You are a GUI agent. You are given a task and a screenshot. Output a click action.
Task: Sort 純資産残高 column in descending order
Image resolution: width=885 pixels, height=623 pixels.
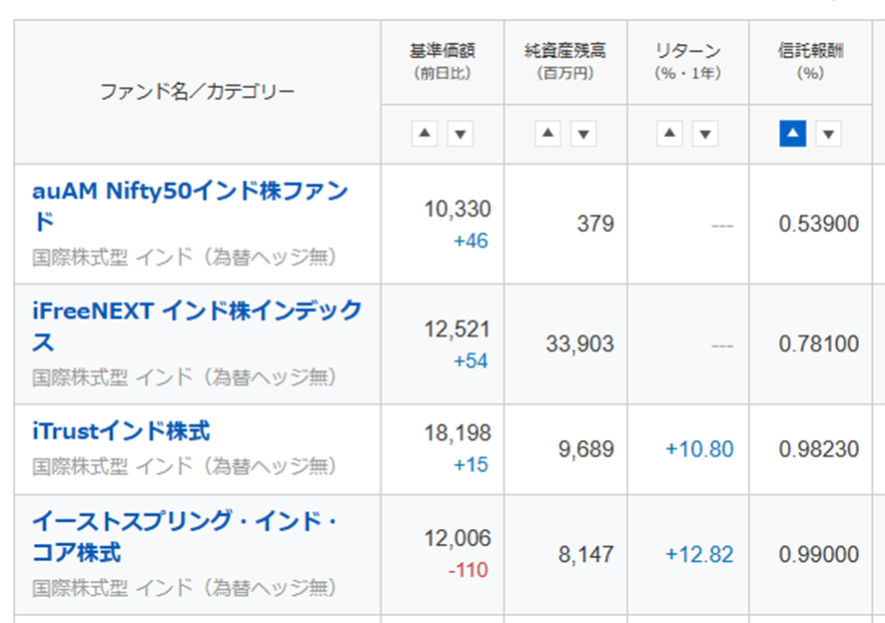[582, 133]
